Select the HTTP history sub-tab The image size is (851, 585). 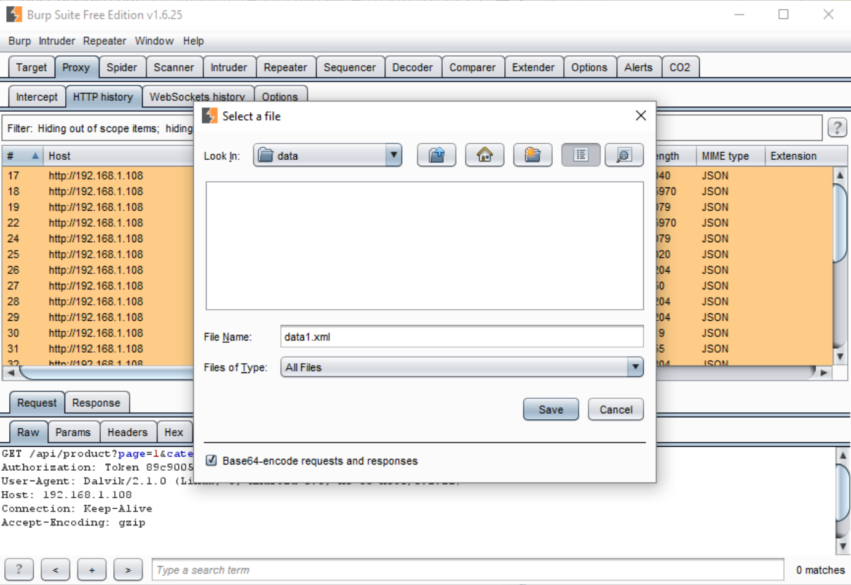pos(103,97)
